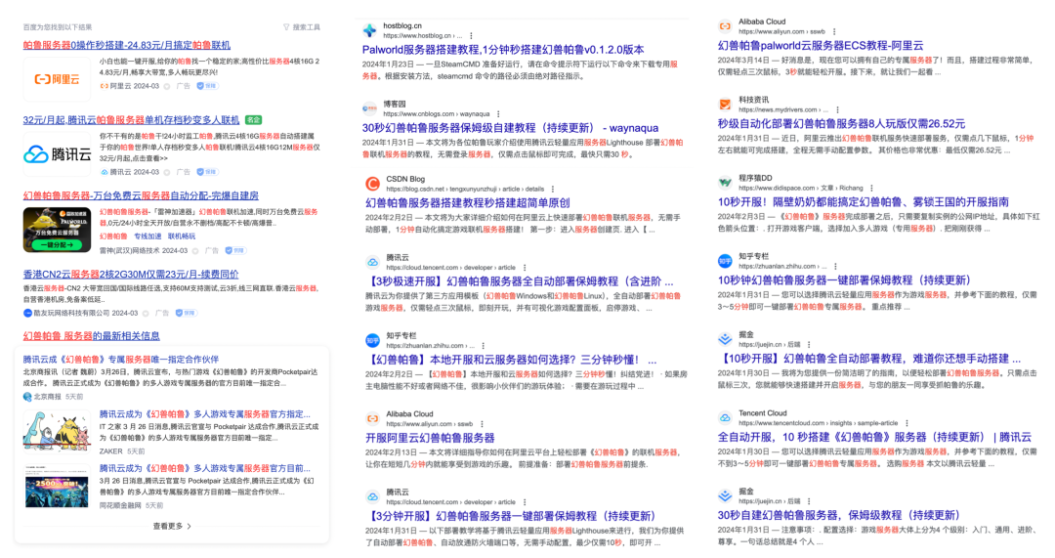The height and width of the screenshot is (558, 1055).
Task: Click 腾讯云 favicon above 【3秒极速开服】 result
Action: pyautogui.click(x=372, y=262)
